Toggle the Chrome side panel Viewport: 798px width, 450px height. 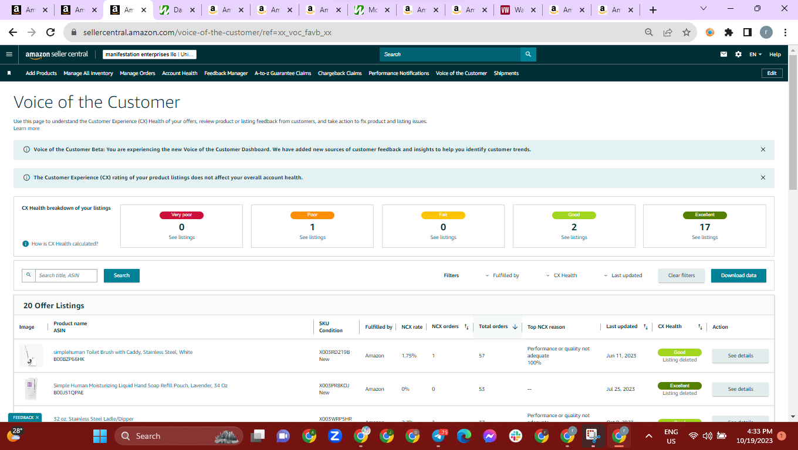click(748, 32)
